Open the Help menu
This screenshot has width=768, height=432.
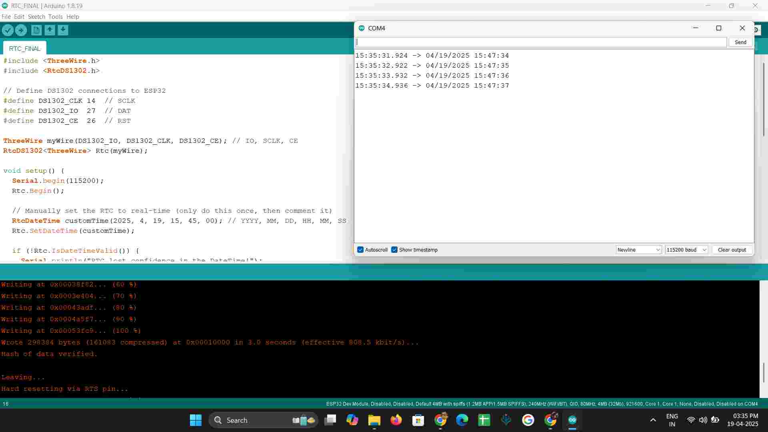pos(73,17)
